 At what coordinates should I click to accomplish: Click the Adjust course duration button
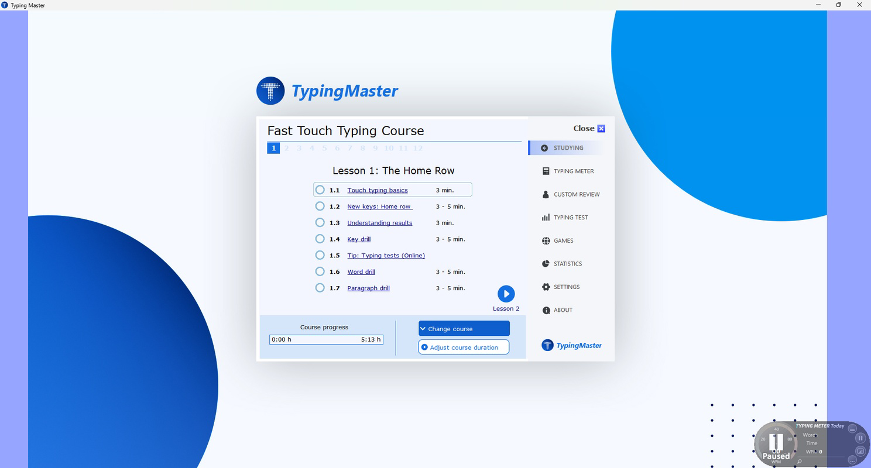[x=463, y=347]
